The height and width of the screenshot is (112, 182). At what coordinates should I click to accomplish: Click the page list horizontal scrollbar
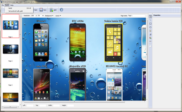click(10, 107)
